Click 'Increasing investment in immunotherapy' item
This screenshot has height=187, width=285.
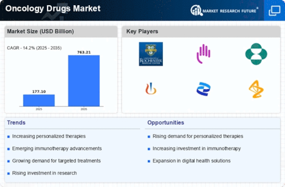tap(196, 148)
